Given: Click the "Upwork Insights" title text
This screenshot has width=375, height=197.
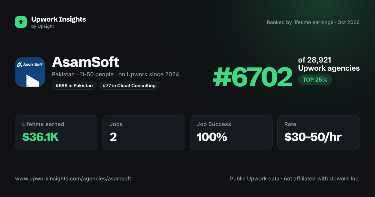Looking at the screenshot, I should click(x=58, y=19).
